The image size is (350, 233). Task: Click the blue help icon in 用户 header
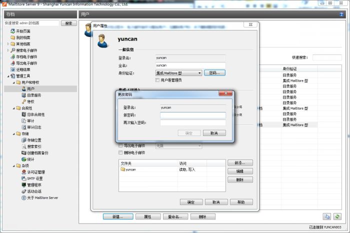tap(341, 14)
